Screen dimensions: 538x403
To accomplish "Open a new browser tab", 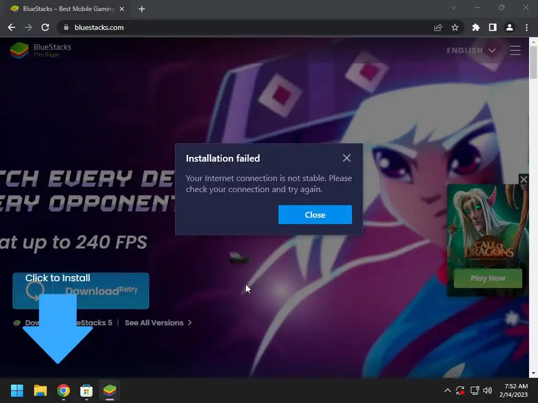I will [x=142, y=9].
